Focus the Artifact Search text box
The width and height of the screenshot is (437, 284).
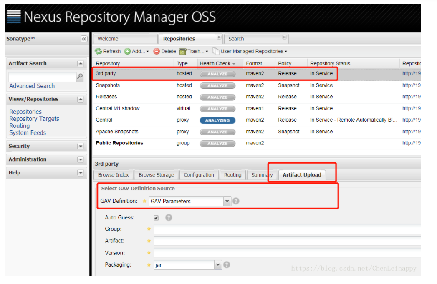[43, 77]
